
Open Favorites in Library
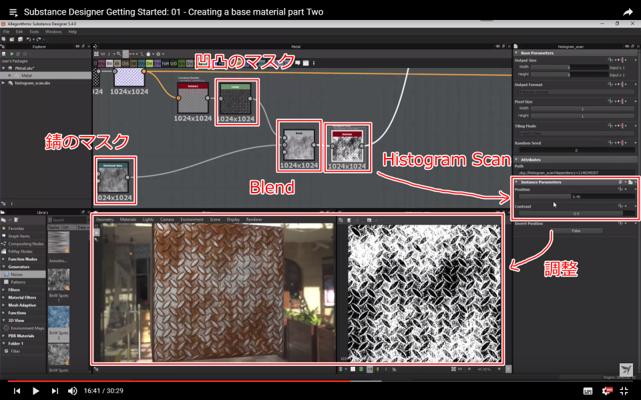[x=16, y=229]
